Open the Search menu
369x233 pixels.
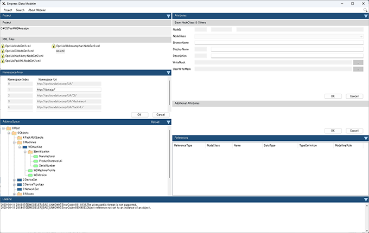(20, 10)
